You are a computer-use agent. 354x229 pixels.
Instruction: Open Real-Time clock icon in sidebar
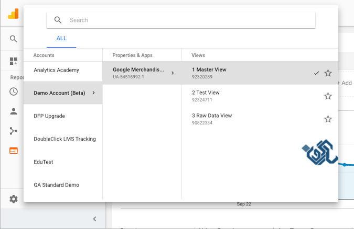(x=14, y=91)
